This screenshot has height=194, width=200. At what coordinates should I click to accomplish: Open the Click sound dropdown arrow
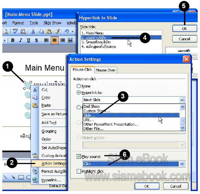tap(182, 164)
